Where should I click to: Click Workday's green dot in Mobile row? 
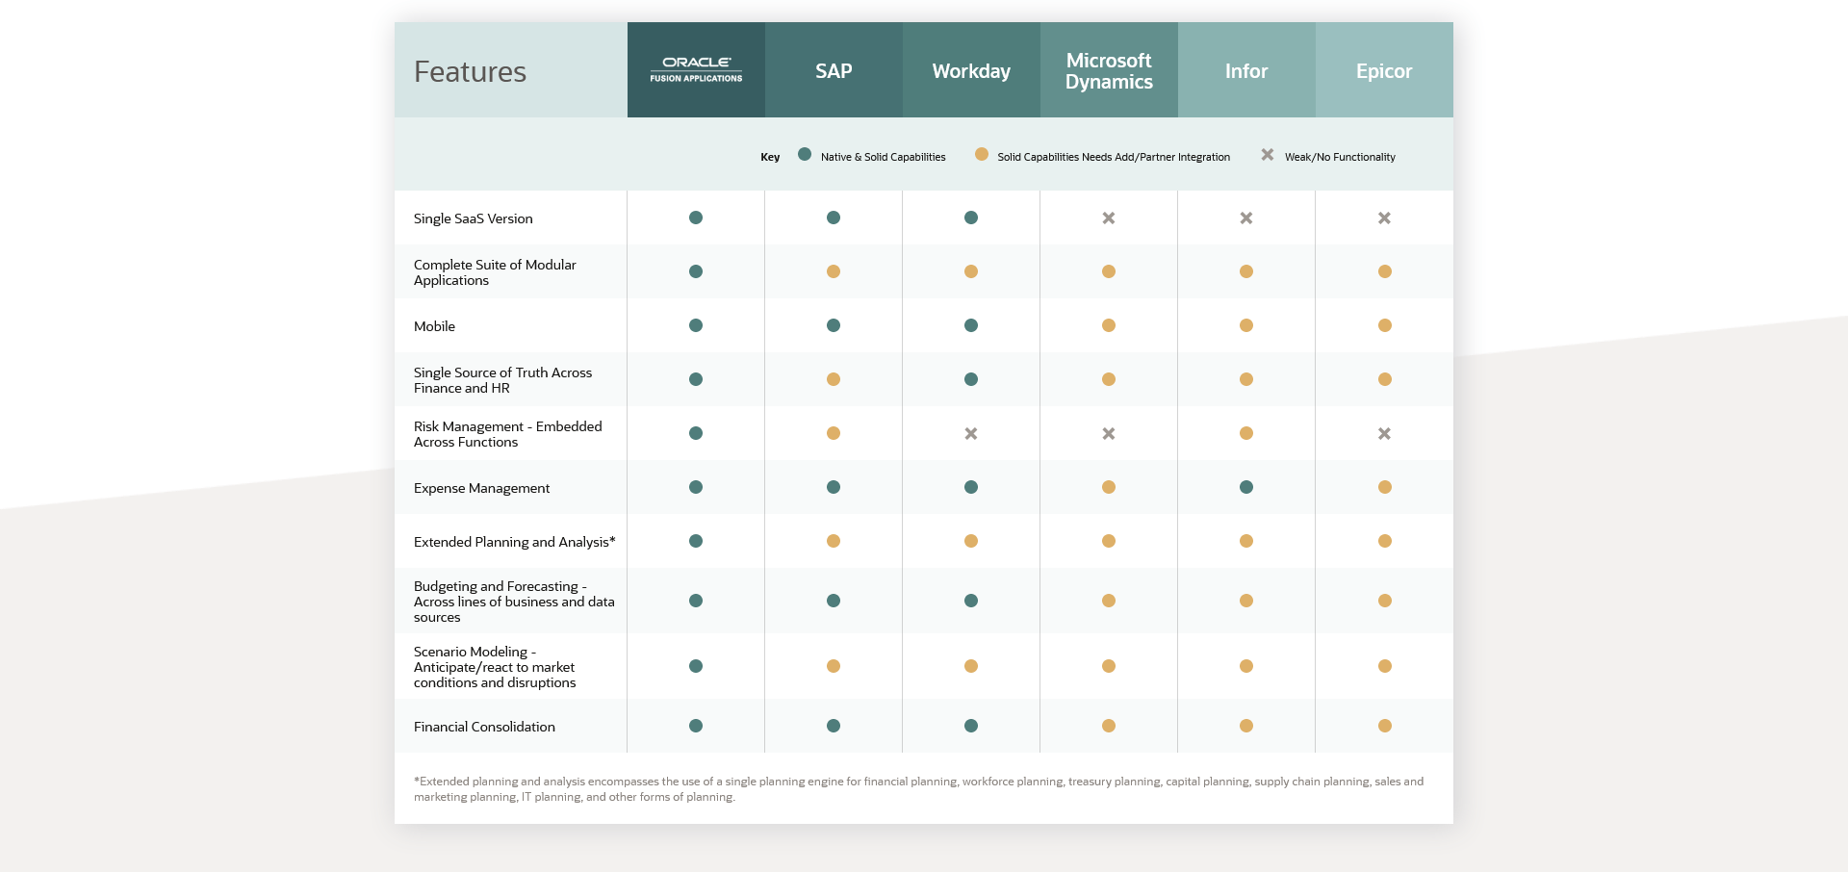[x=971, y=325]
